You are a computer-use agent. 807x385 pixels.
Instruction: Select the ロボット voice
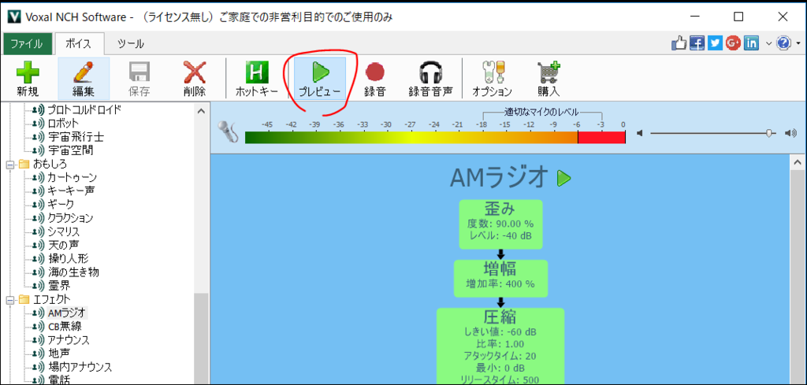63,124
